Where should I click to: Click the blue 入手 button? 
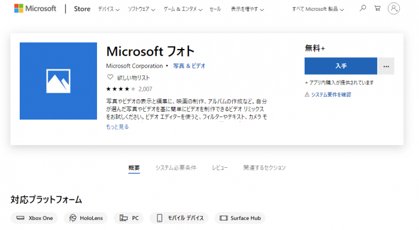pos(341,66)
